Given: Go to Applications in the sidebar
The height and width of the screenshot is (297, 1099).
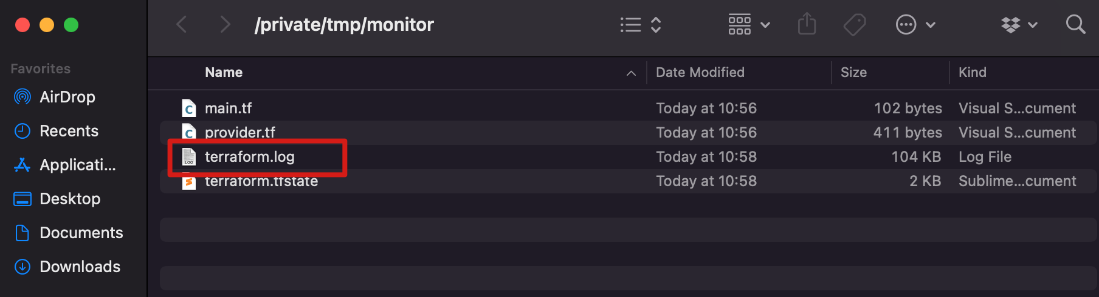Looking at the screenshot, I should tap(77, 165).
